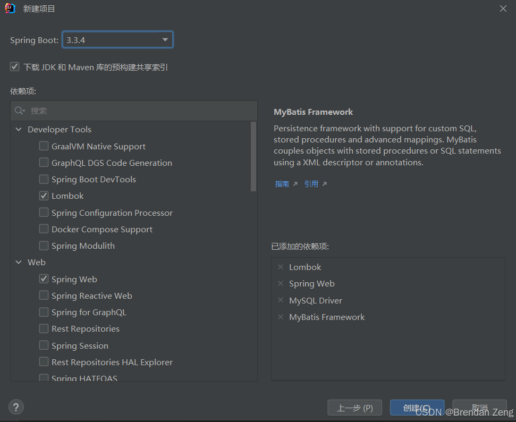Click the arrow icon beside 引用
This screenshot has height=422, width=516.
(325, 184)
